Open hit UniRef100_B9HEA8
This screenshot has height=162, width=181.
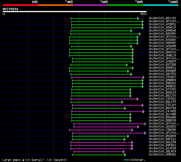click(x=162, y=31)
